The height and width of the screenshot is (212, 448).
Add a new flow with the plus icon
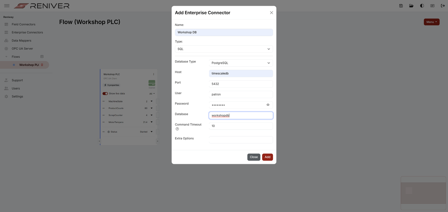pyautogui.click(x=42, y=57)
